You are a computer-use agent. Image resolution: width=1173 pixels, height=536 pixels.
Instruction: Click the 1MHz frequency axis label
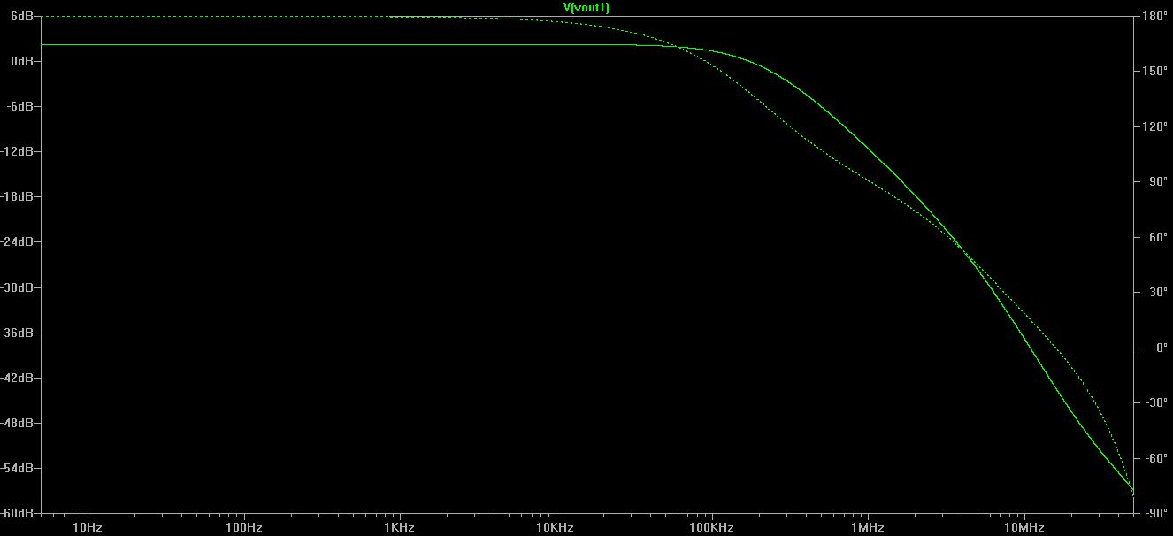868,528
